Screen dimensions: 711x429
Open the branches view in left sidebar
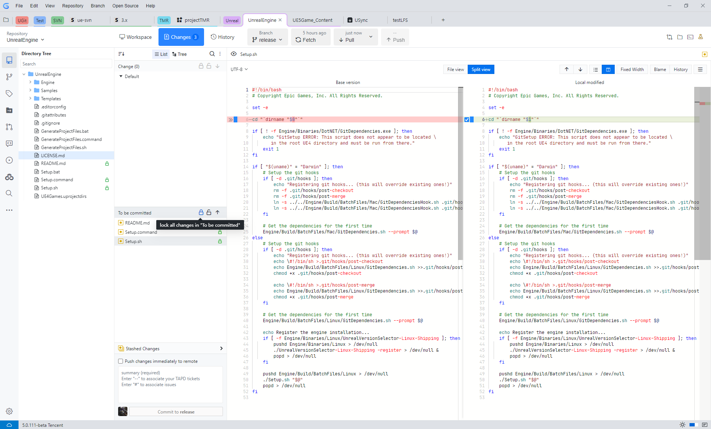(9, 77)
